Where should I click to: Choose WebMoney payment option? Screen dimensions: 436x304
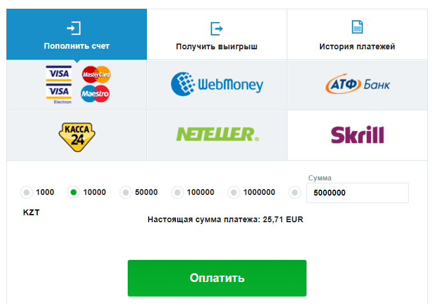217,85
